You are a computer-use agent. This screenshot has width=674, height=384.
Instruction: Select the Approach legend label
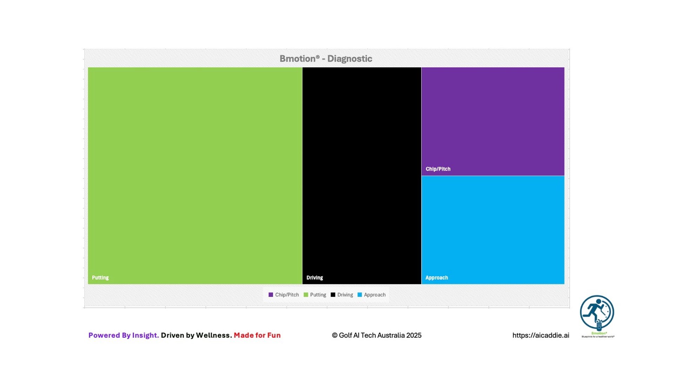[375, 295]
